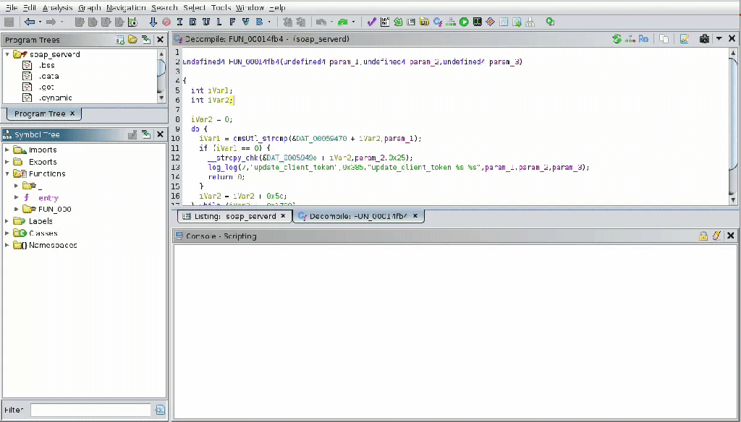The image size is (741, 422).
Task: Clear the Console with broom icon
Action: [716, 236]
